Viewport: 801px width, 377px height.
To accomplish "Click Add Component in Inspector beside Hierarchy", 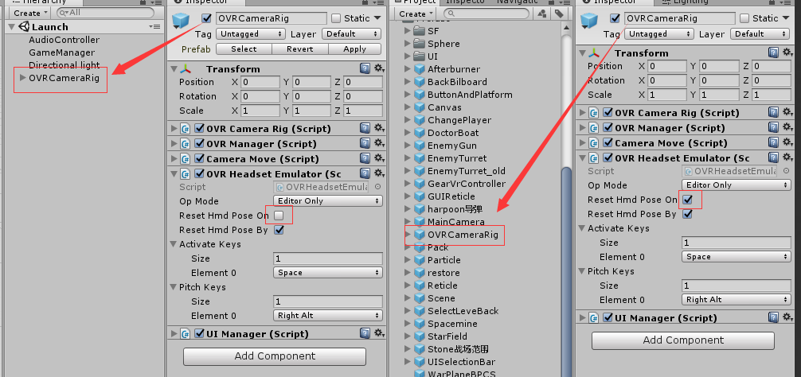I will tap(275, 356).
